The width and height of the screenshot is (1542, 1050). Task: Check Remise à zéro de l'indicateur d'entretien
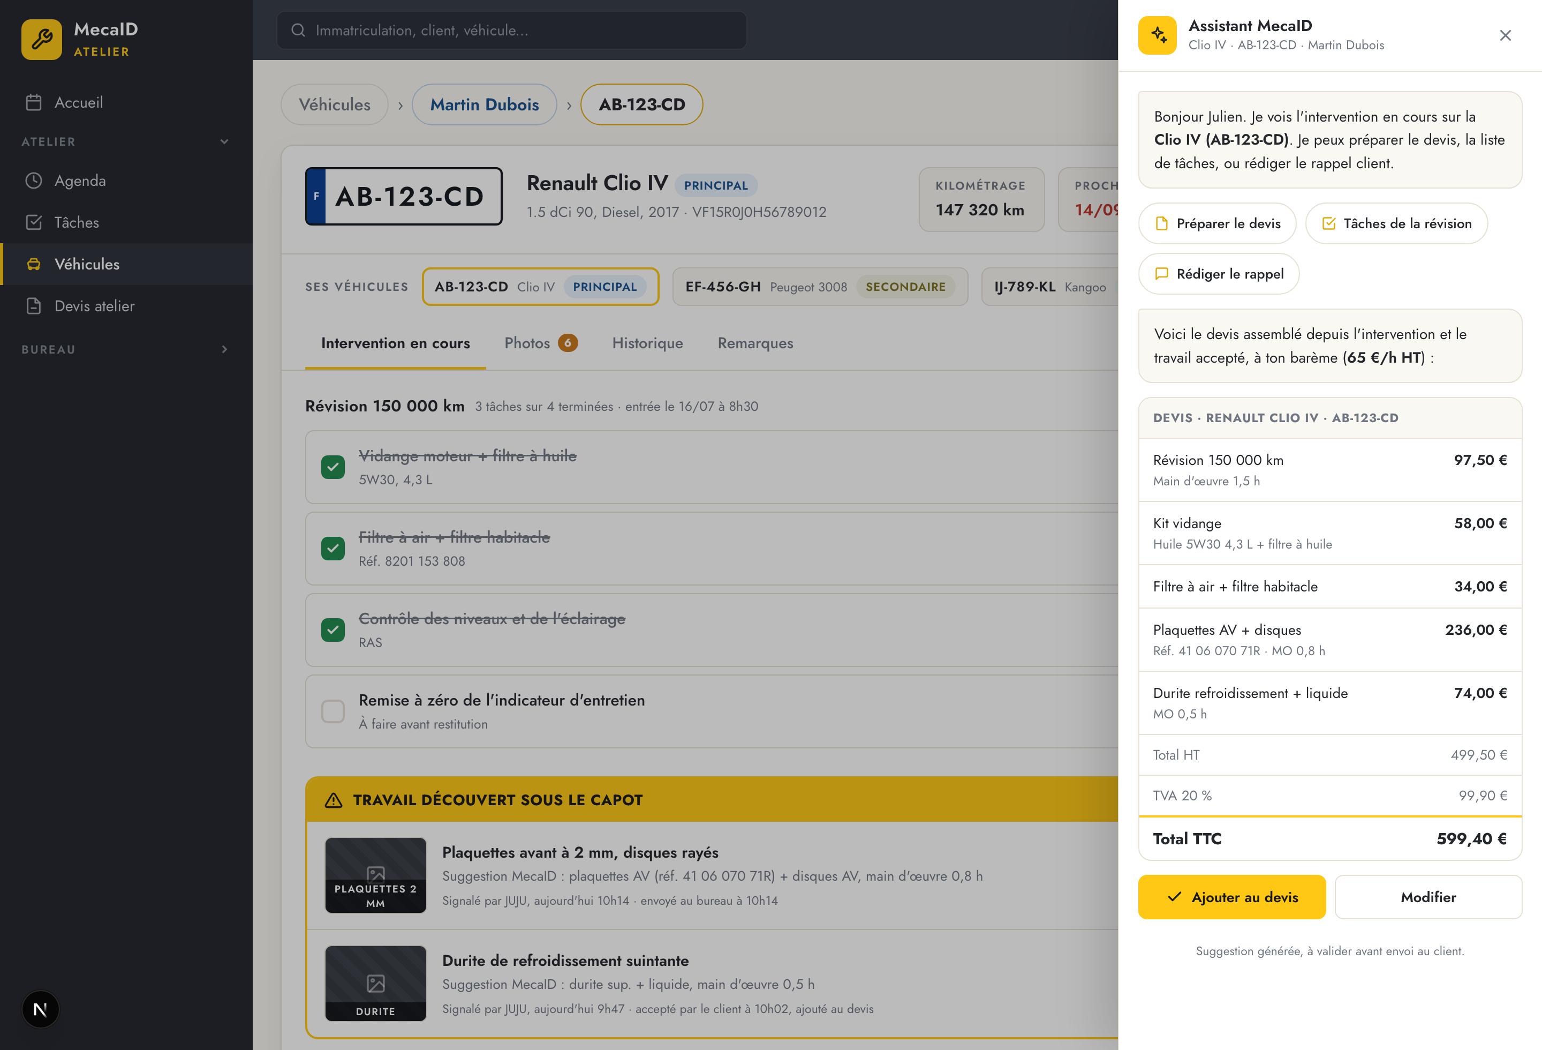tap(333, 711)
